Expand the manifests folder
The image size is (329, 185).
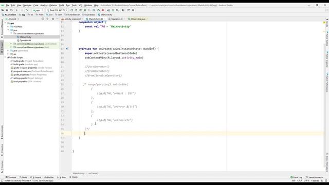[8, 27]
